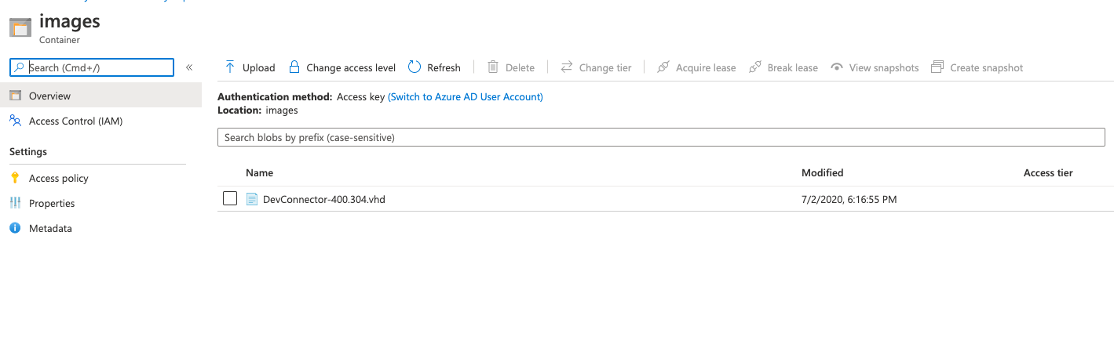The image size is (1114, 355).
Task: Click the View snapshots eye icon
Action: tap(837, 67)
